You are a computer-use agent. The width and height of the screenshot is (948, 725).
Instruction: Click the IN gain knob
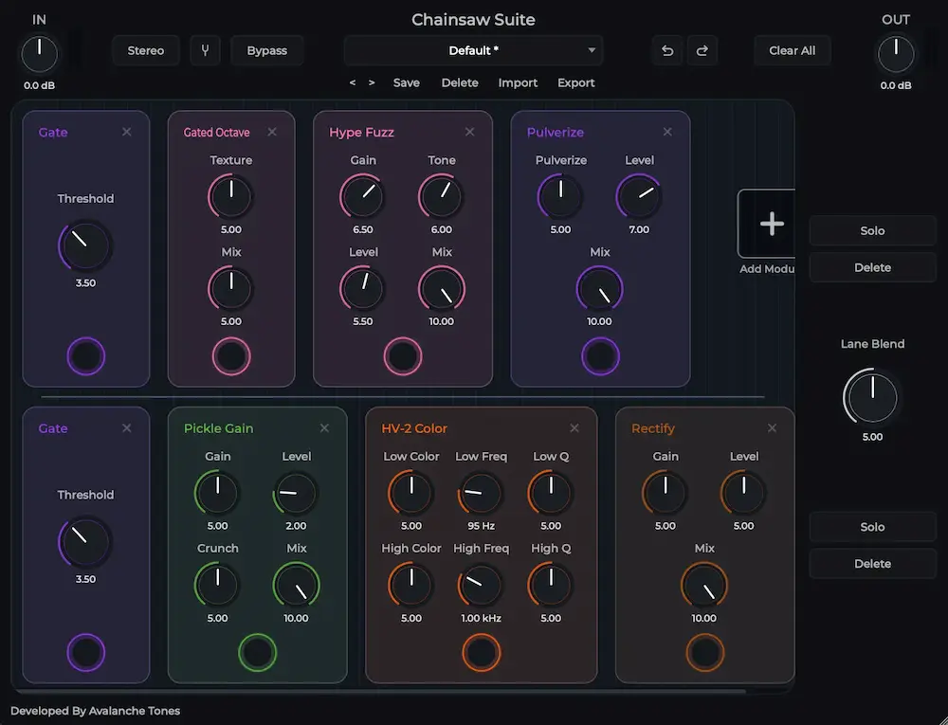point(39,54)
